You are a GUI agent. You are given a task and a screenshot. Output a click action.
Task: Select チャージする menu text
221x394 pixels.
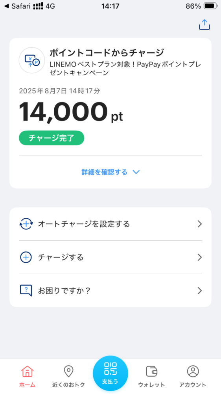coord(61,257)
